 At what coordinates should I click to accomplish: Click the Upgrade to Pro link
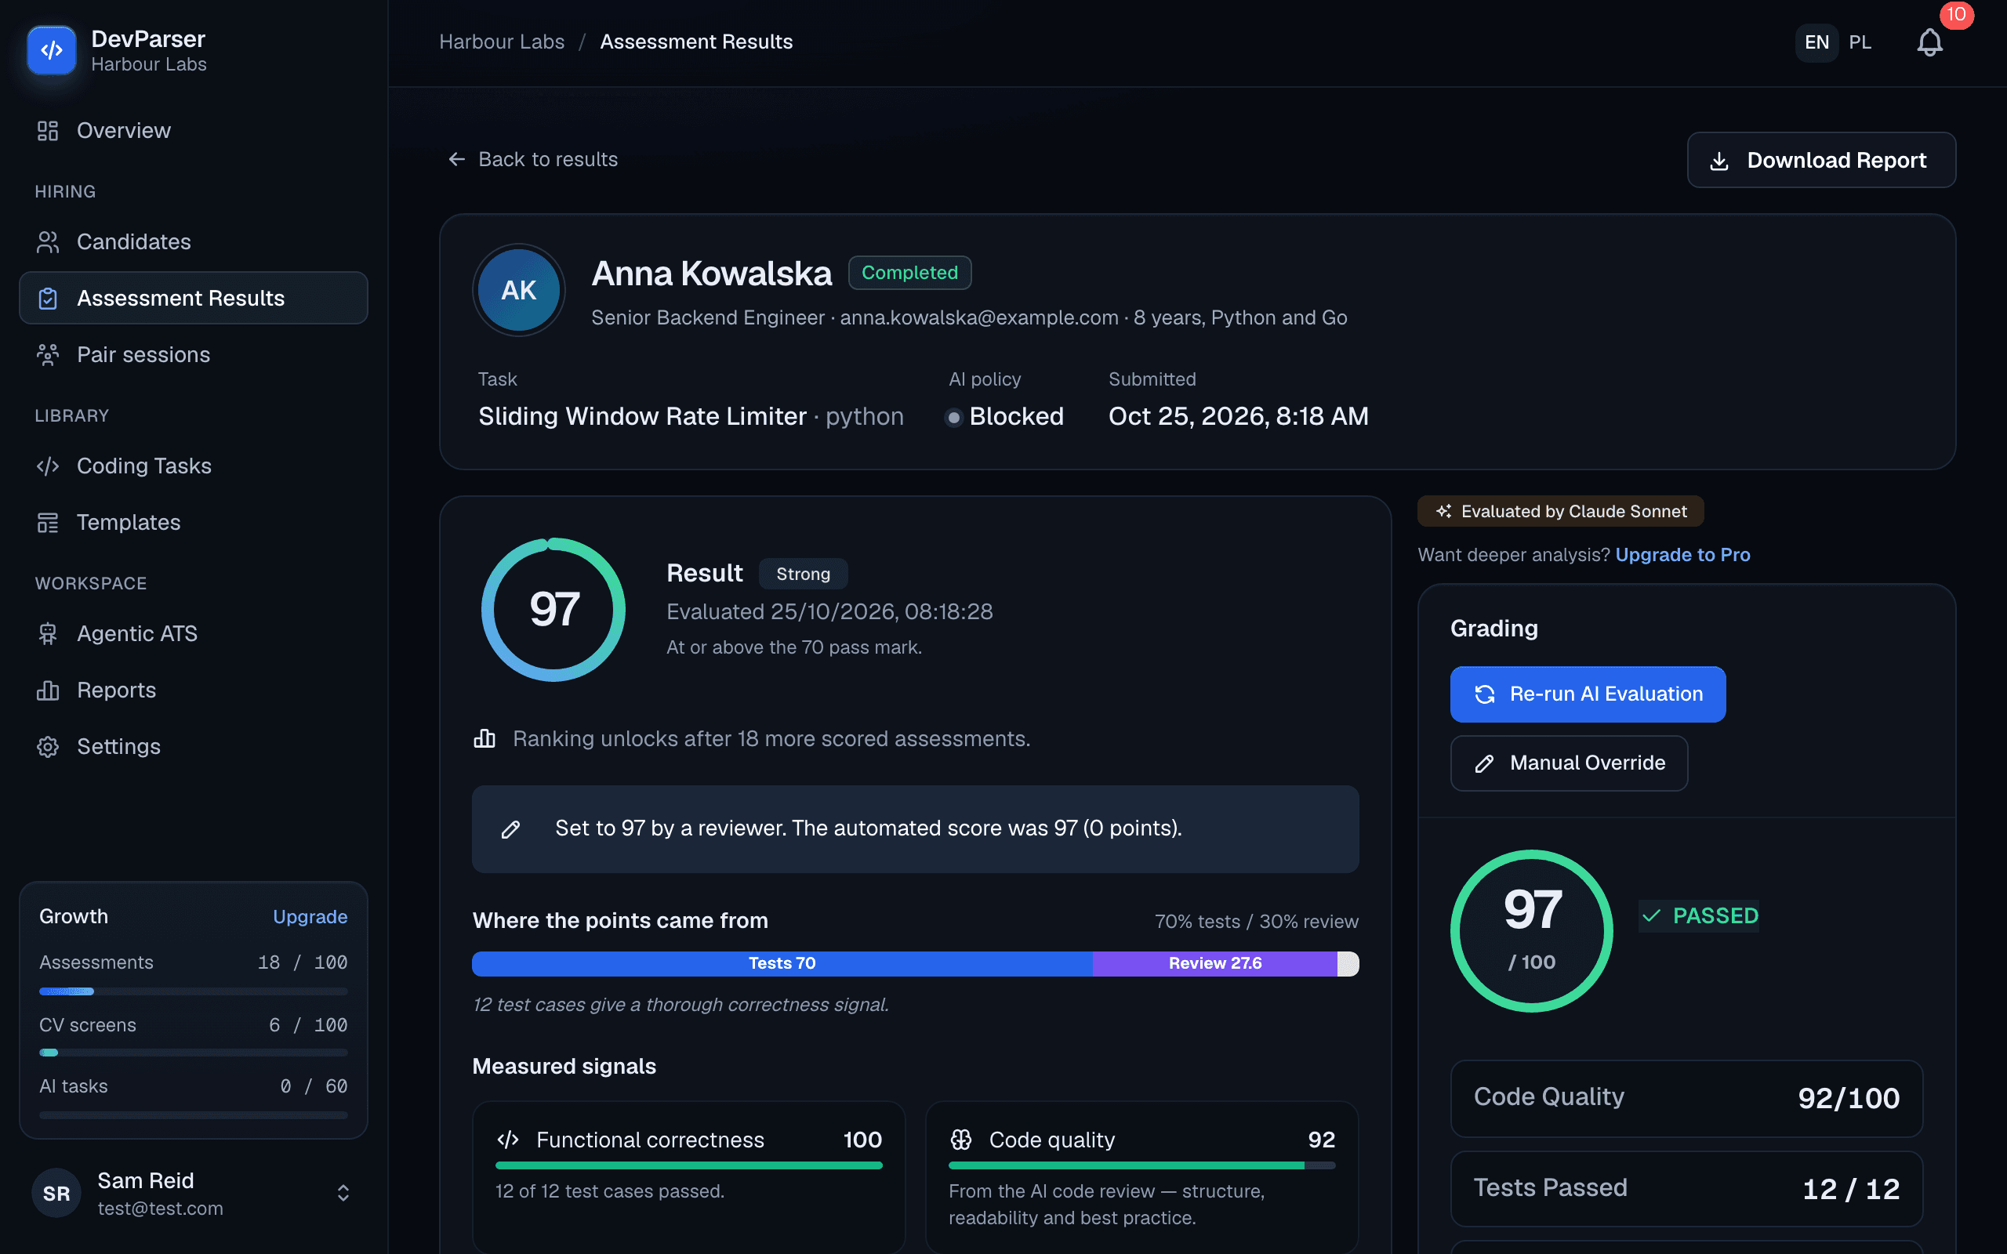pos(1682,555)
